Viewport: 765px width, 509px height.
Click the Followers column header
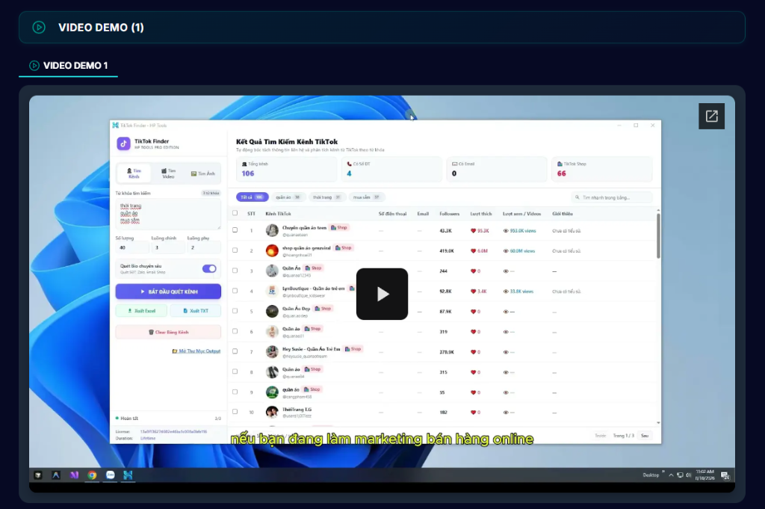coord(449,214)
